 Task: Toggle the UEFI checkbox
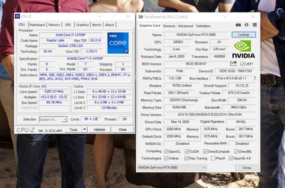point(243,64)
